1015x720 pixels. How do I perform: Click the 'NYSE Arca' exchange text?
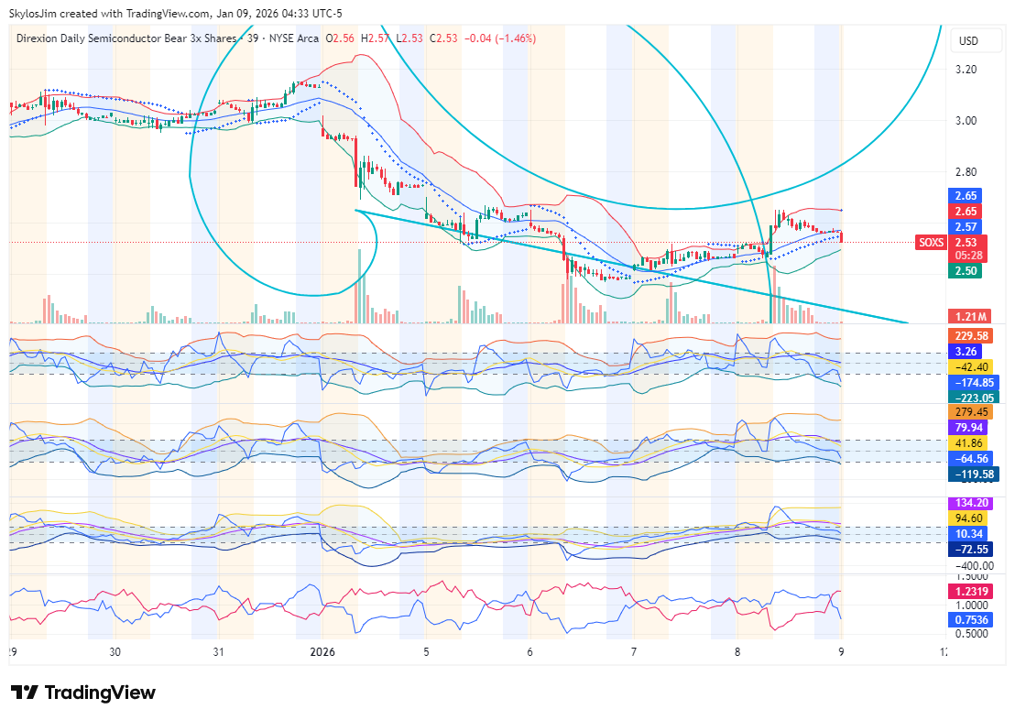tap(294, 38)
